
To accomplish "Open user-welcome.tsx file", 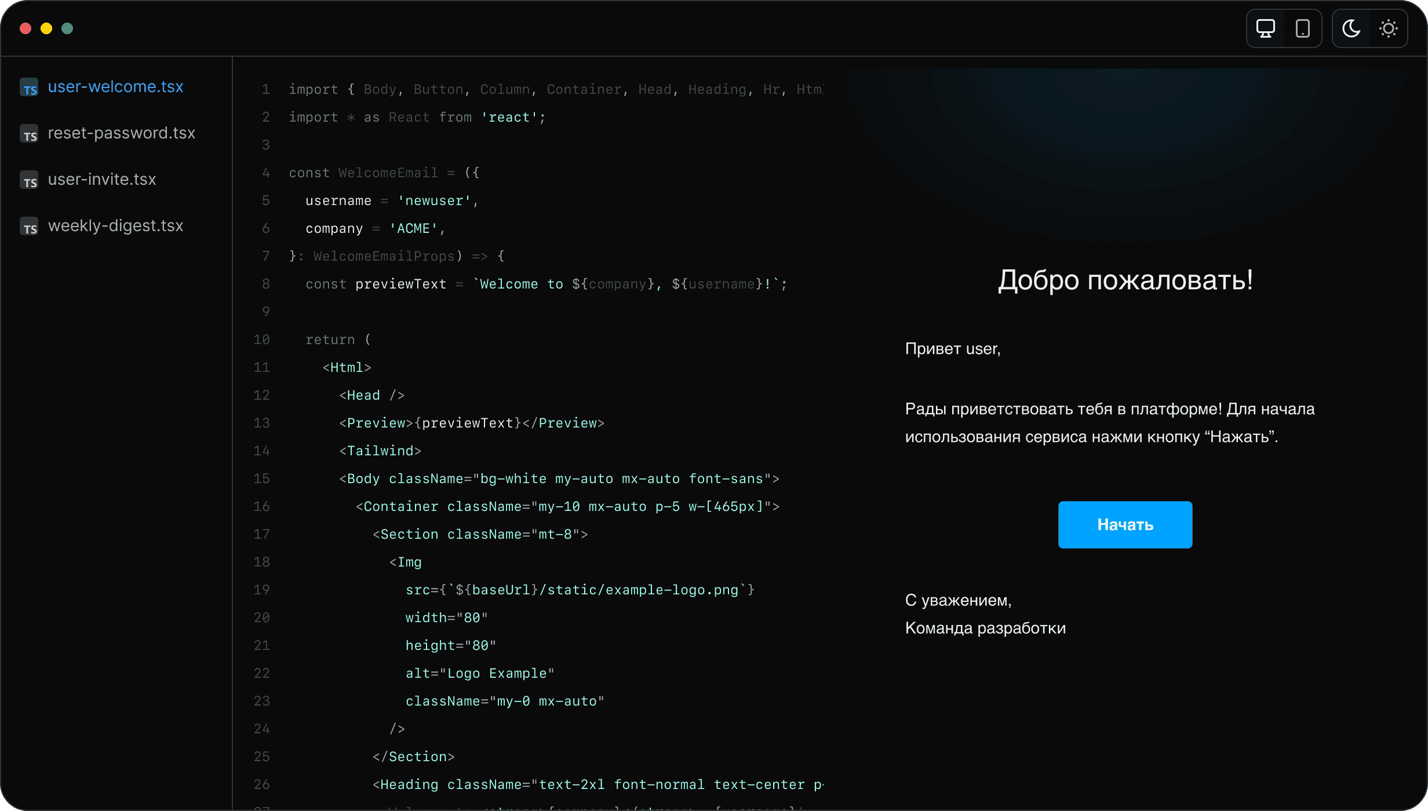I will point(115,87).
